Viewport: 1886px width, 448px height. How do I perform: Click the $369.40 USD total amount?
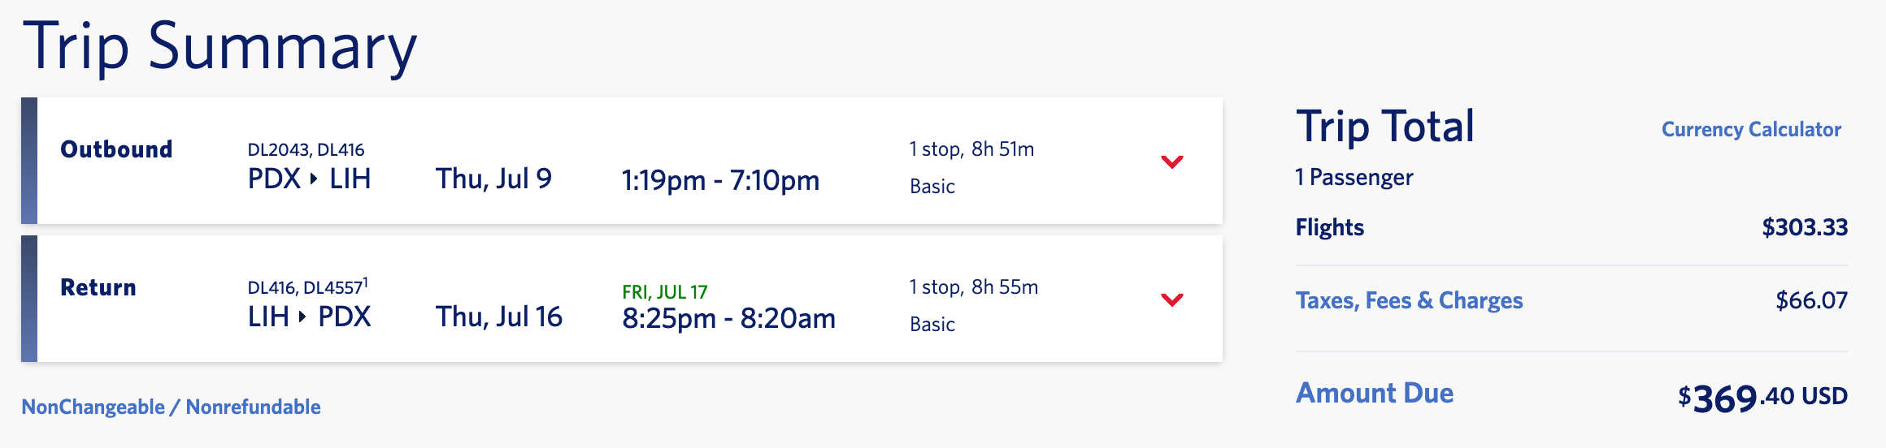coord(1762,398)
